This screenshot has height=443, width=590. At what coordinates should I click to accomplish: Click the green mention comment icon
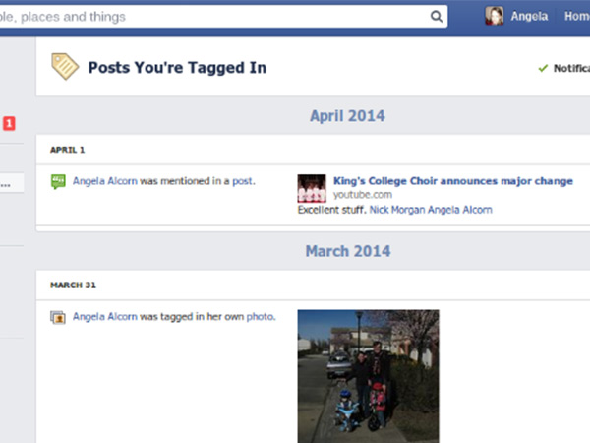click(58, 181)
